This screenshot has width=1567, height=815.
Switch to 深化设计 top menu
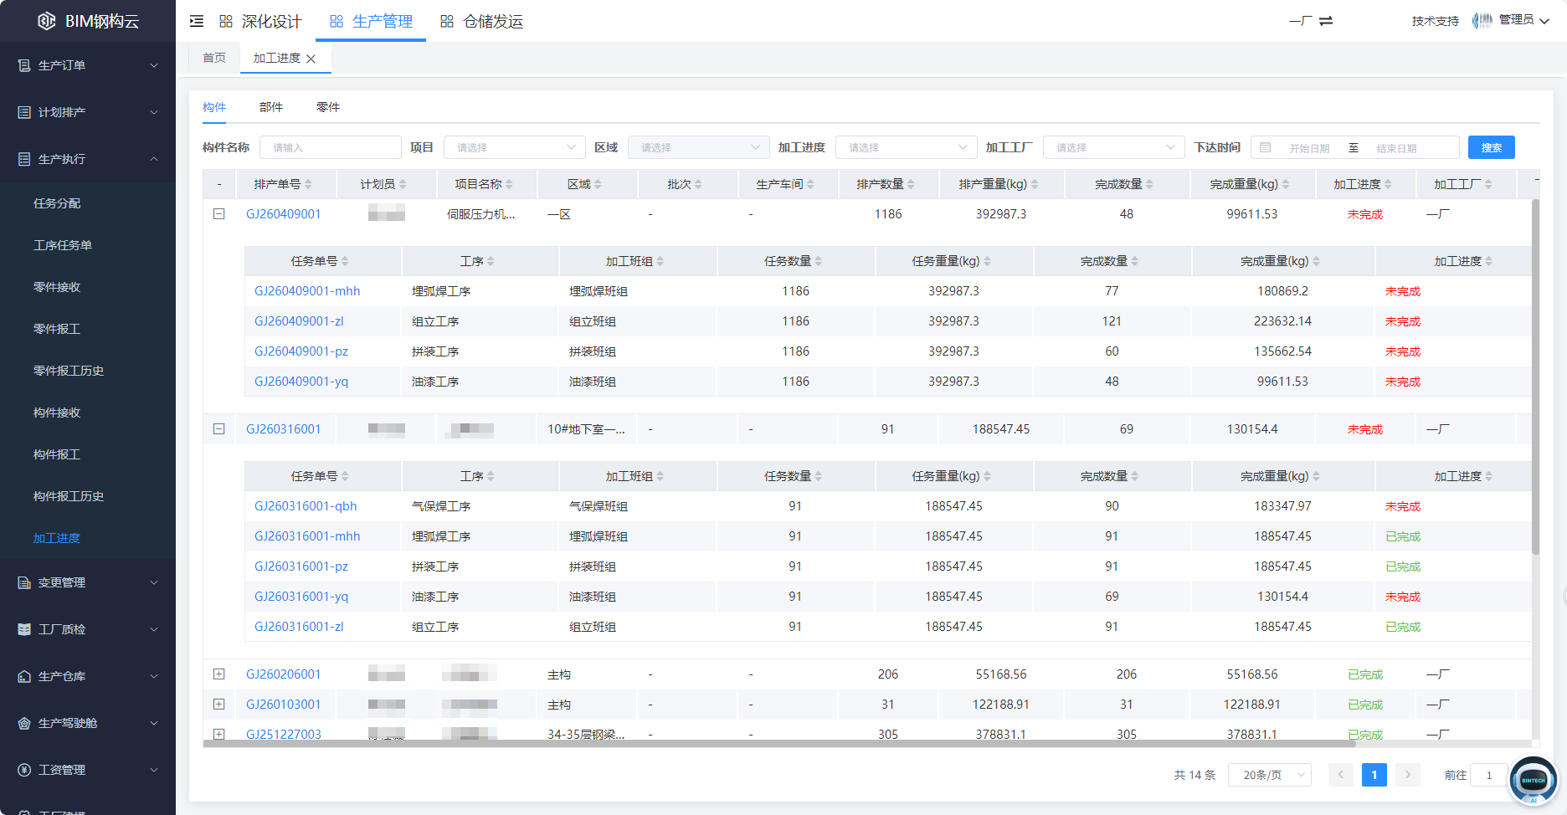(260, 21)
